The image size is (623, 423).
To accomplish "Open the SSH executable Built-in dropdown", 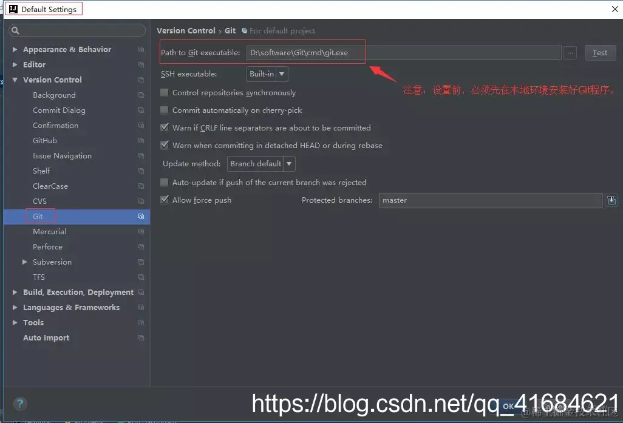I will point(267,74).
